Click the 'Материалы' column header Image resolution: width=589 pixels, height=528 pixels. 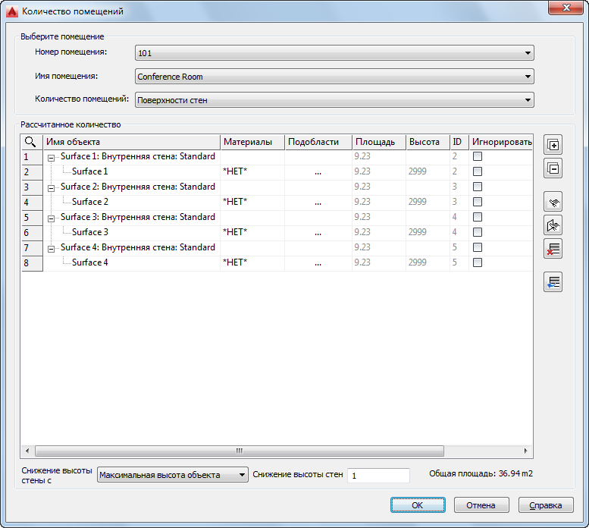pos(252,142)
